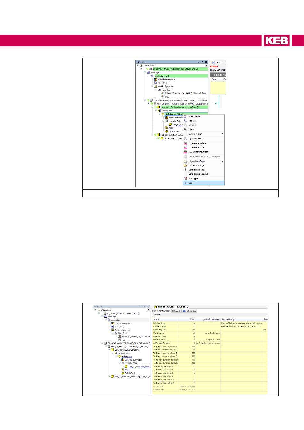Click the scissors icon beside Ausschneiden

(x=185, y=116)
